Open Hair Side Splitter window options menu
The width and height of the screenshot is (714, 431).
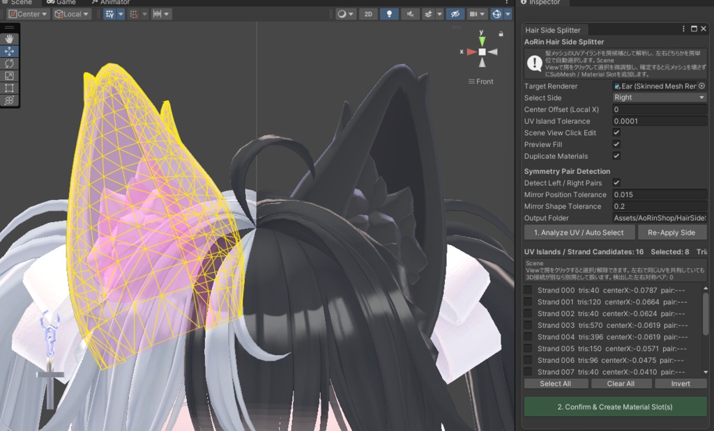[683, 29]
